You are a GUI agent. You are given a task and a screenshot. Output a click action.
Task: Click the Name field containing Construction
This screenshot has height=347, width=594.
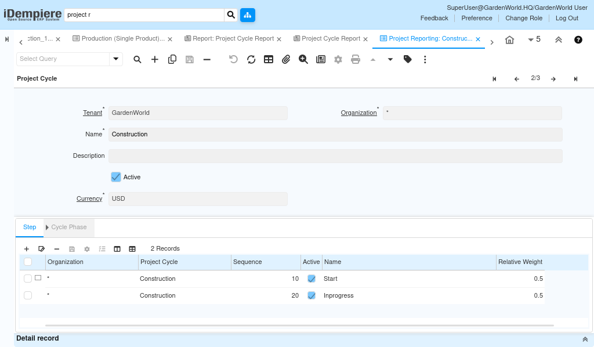[x=335, y=134]
